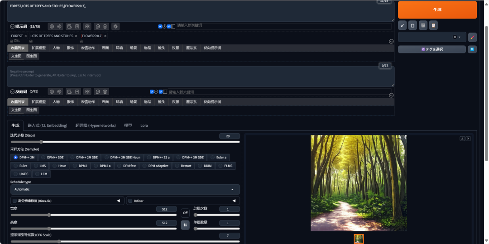489x244 pixels.
Task: Click the favorites bookmark icon in 反向词 toolbar
Action: [77, 91]
